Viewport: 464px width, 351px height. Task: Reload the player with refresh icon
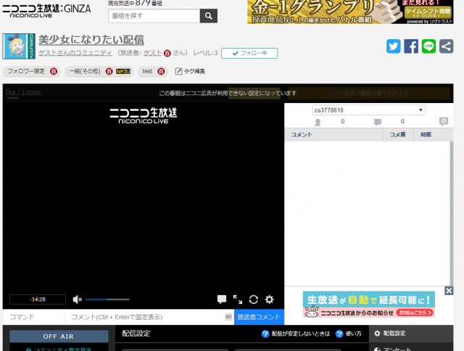(x=254, y=300)
